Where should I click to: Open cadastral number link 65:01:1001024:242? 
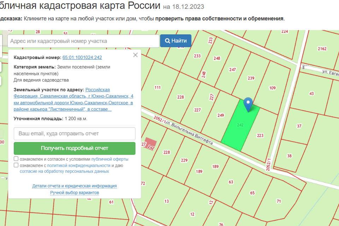(82, 58)
